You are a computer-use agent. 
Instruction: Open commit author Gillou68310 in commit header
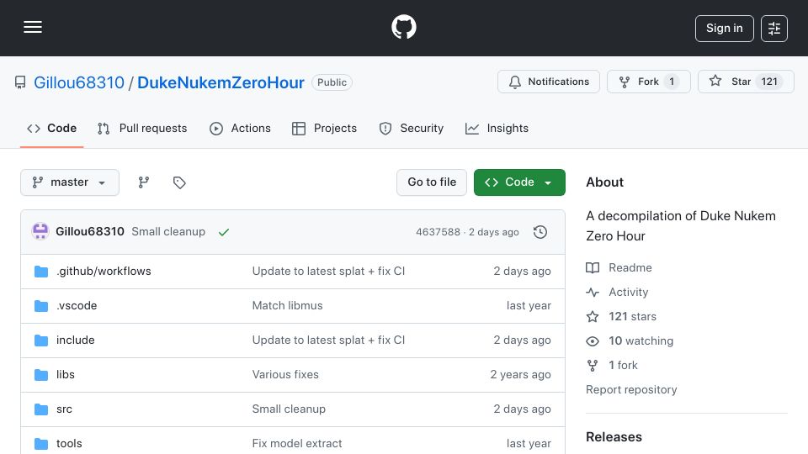pyautogui.click(x=90, y=232)
